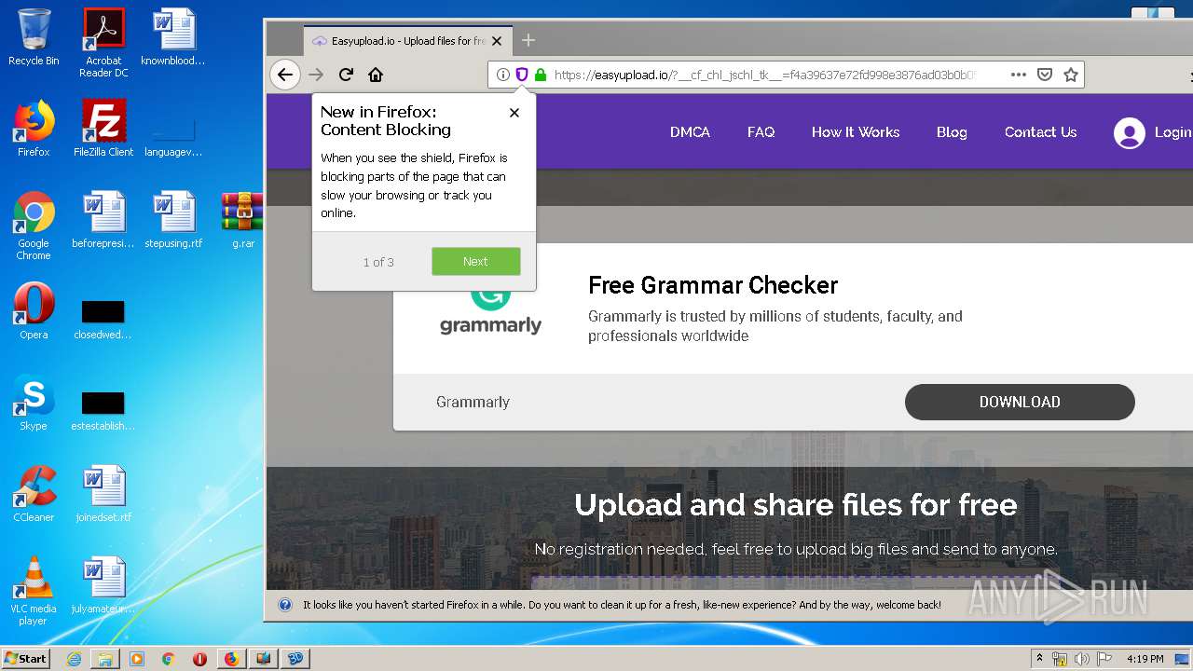Screen dimensions: 1193x671
Task: Click Next in Content Blocking tour
Action: tap(475, 261)
